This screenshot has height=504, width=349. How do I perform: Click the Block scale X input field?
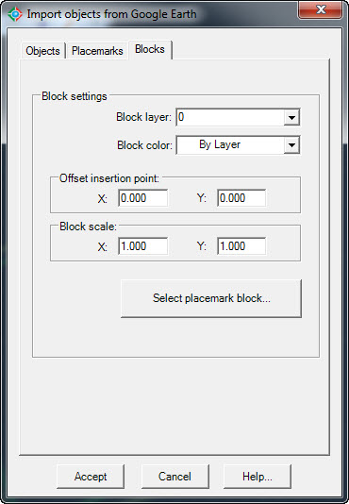pos(142,246)
